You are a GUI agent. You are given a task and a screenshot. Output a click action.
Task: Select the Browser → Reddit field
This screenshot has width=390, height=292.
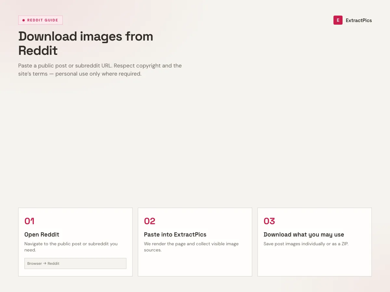click(75, 263)
